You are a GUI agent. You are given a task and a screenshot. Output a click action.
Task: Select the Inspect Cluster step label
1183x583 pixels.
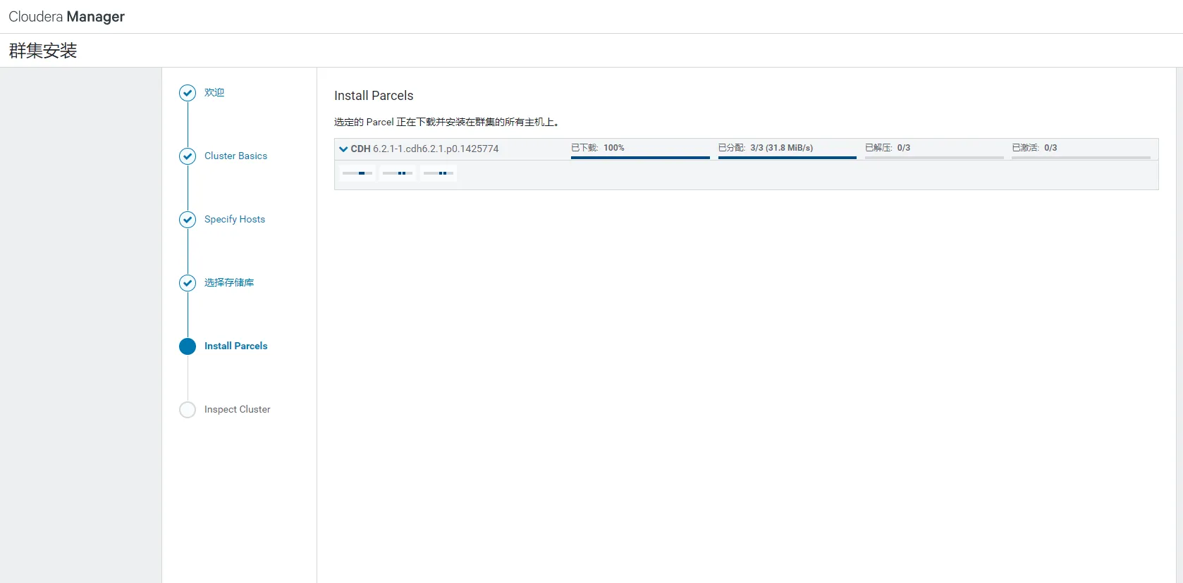tap(237, 410)
